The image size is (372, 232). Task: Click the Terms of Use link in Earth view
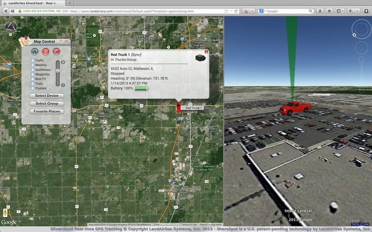tap(360, 224)
